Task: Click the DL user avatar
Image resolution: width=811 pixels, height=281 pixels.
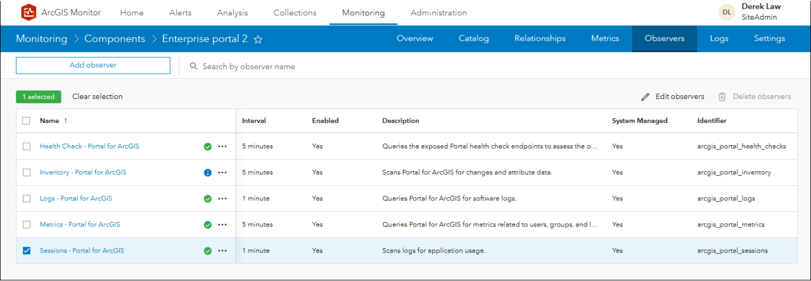Action: [x=727, y=12]
